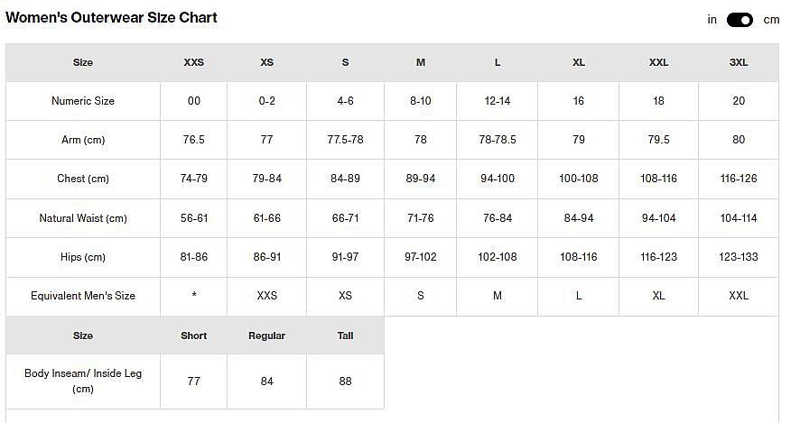Click the Hips (cm) row label
800x423 pixels.
coord(83,257)
